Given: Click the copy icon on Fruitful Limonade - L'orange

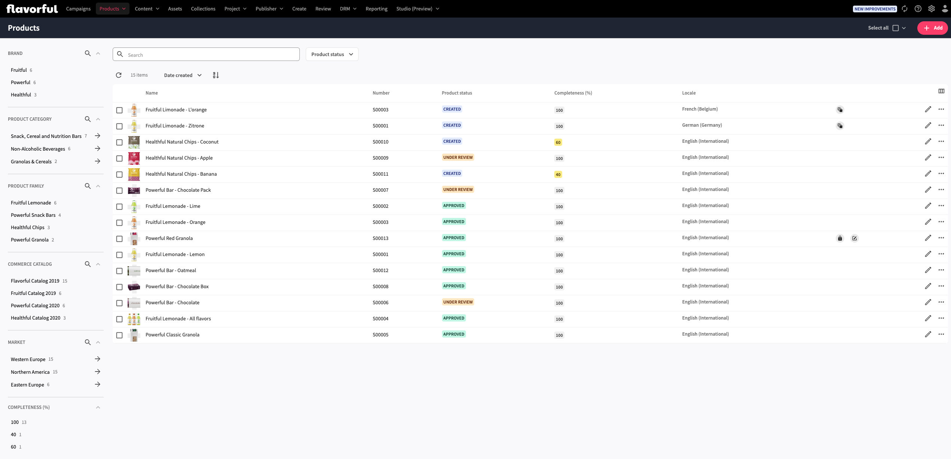Looking at the screenshot, I should point(840,110).
